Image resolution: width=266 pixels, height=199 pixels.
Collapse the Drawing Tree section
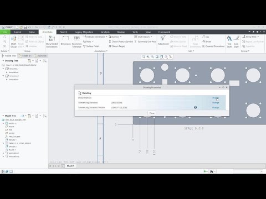pyautogui.click(x=3, y=61)
